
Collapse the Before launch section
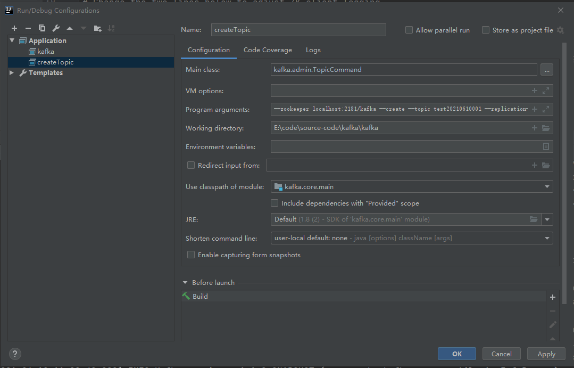click(185, 283)
